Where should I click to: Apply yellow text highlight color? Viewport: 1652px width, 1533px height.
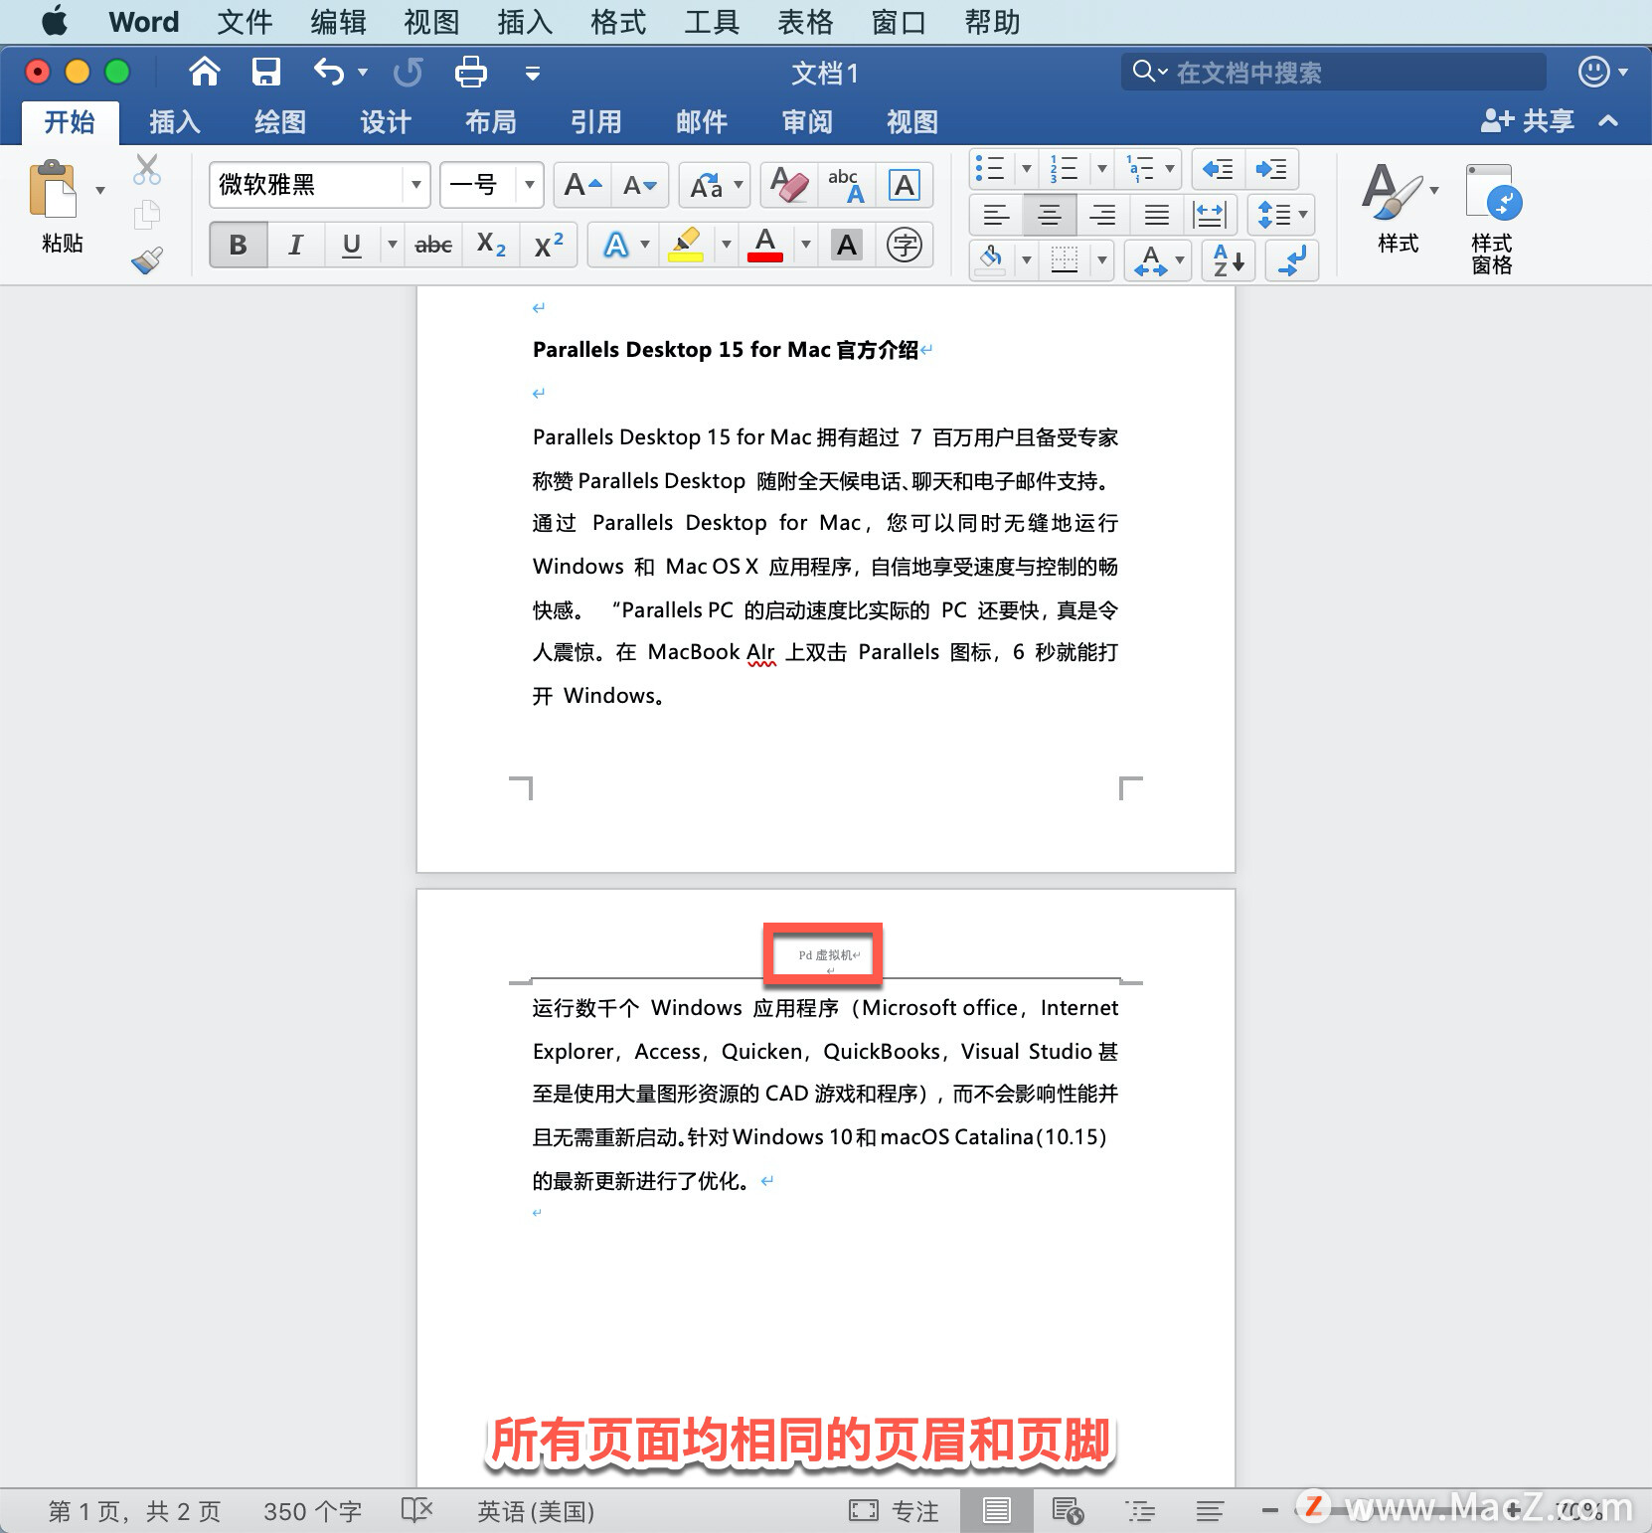tap(686, 245)
